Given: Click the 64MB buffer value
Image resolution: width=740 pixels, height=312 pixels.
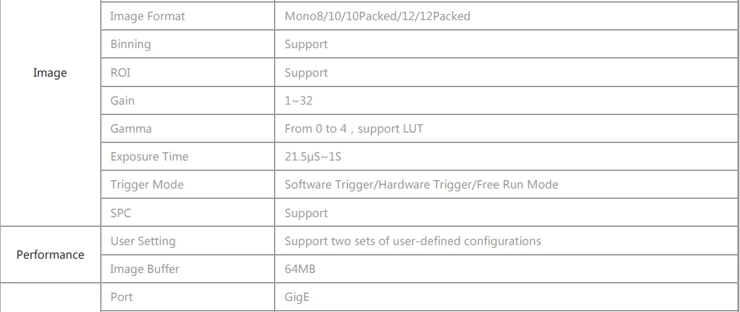Looking at the screenshot, I should point(300,269).
